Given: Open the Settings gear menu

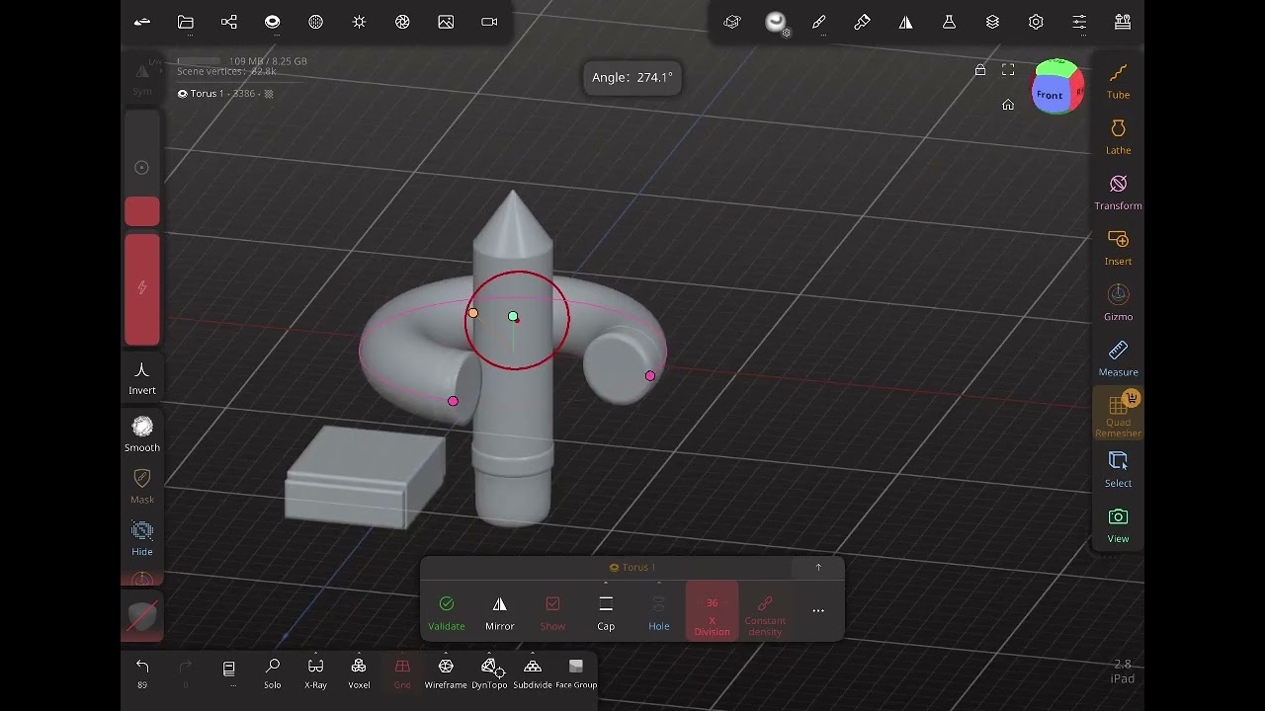Looking at the screenshot, I should point(1036,22).
